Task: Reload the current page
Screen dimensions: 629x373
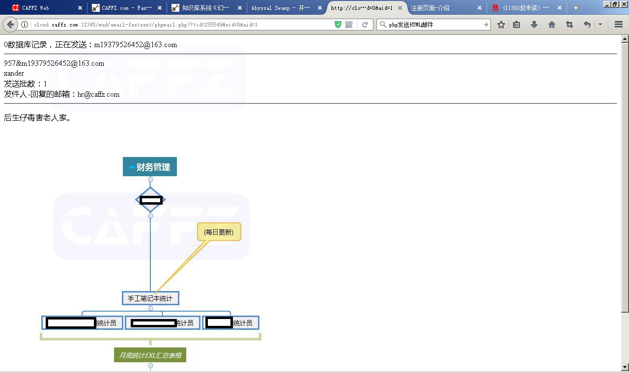Action: (365, 25)
